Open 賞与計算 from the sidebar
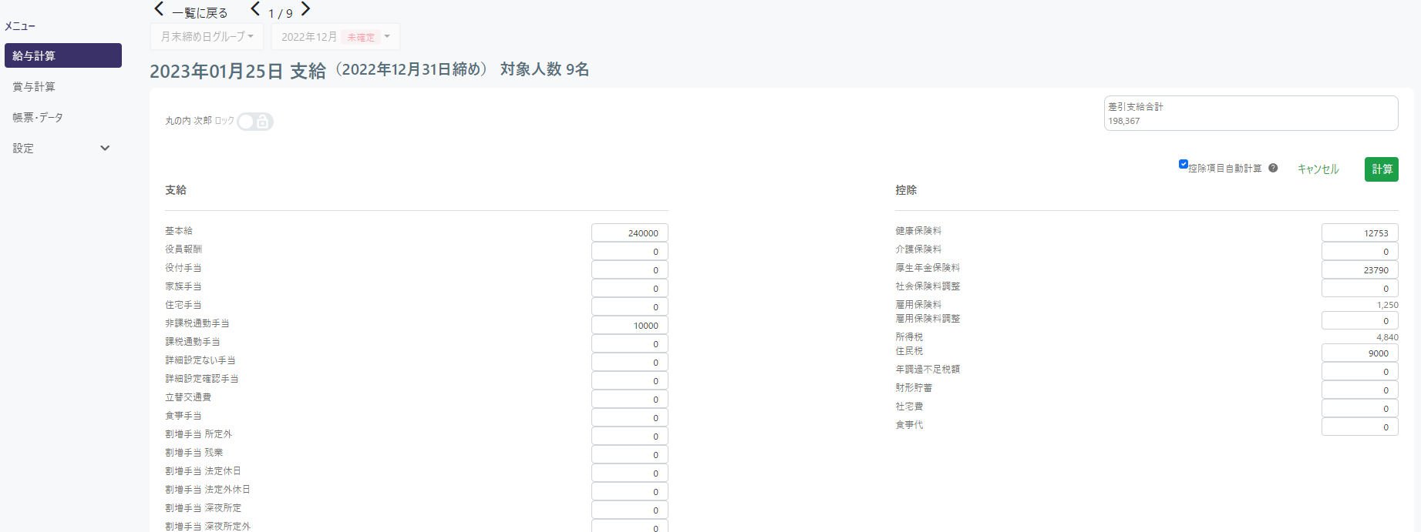The image size is (1421, 532). click(x=34, y=86)
